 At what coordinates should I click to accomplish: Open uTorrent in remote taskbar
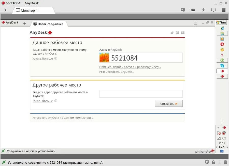pos(222,60)
